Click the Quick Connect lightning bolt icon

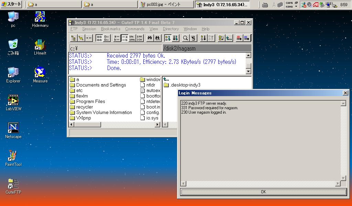click(x=81, y=38)
